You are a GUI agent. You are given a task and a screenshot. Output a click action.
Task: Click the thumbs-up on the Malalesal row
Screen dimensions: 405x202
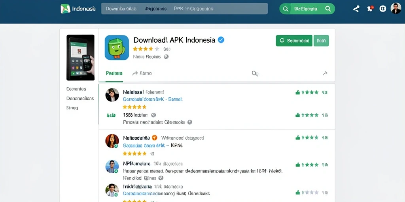click(x=297, y=92)
